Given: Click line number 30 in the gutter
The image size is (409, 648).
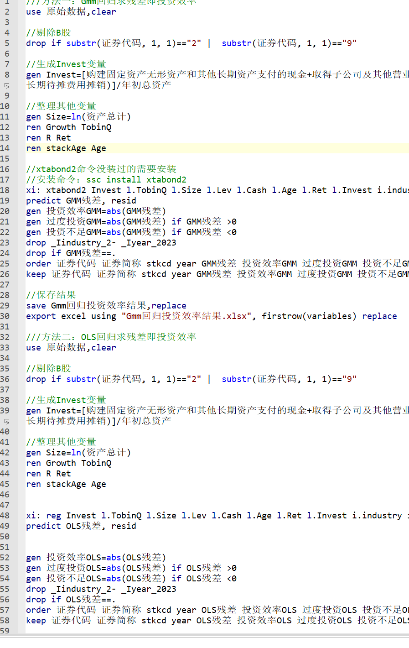Looking at the screenshot, I should coord(5,316).
